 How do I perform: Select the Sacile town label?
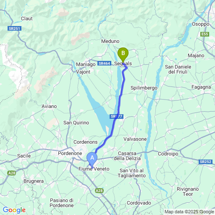point(24,156)
